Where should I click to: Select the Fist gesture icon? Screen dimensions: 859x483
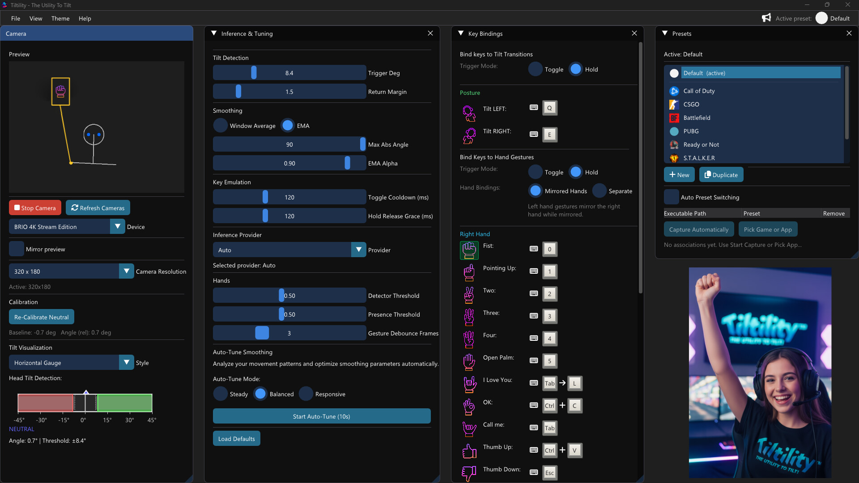pos(469,250)
